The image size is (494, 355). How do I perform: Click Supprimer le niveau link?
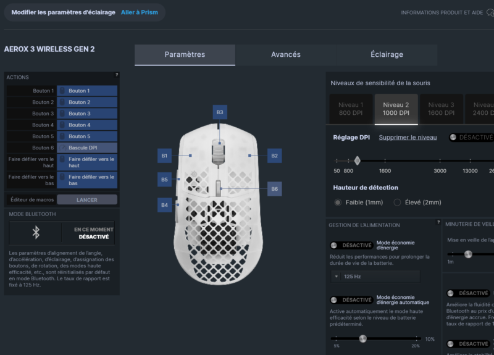pos(408,137)
